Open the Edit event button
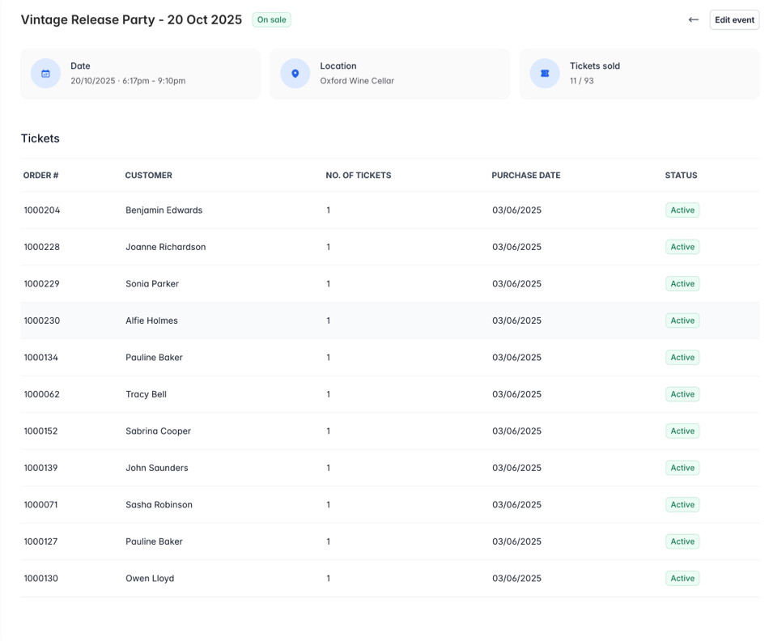This screenshot has height=641, width=769. (734, 19)
